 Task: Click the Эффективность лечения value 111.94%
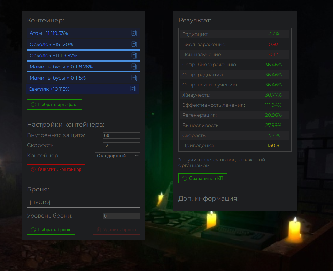click(x=273, y=105)
